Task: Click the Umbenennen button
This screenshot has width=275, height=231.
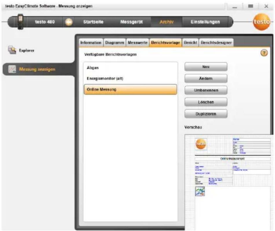Action: point(206,90)
